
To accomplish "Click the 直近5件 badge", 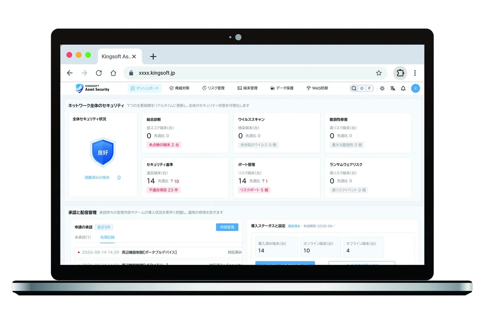I will tap(103, 227).
